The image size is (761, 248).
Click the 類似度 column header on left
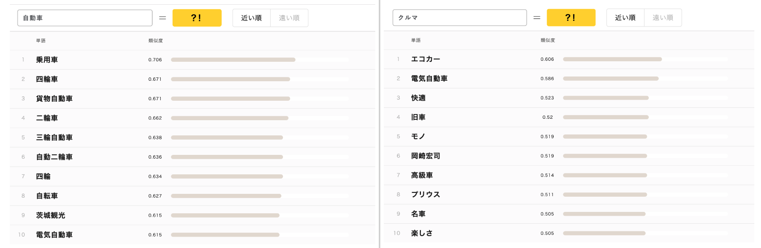(156, 41)
